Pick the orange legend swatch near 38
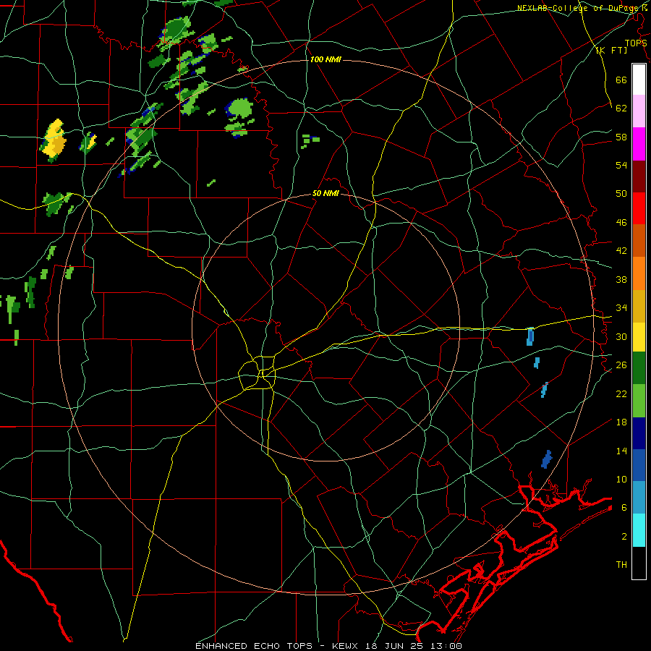The width and height of the screenshot is (651, 651). [x=639, y=273]
